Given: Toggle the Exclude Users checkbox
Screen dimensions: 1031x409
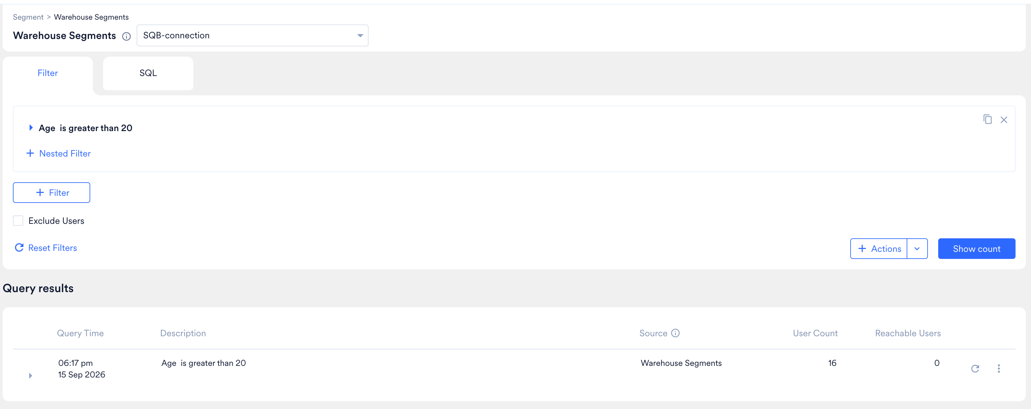Looking at the screenshot, I should coord(18,221).
